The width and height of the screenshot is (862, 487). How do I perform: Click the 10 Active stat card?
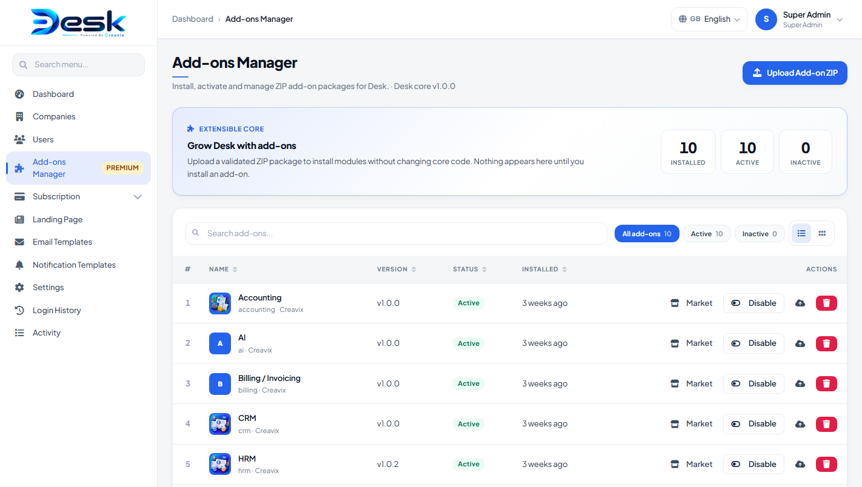tap(747, 152)
